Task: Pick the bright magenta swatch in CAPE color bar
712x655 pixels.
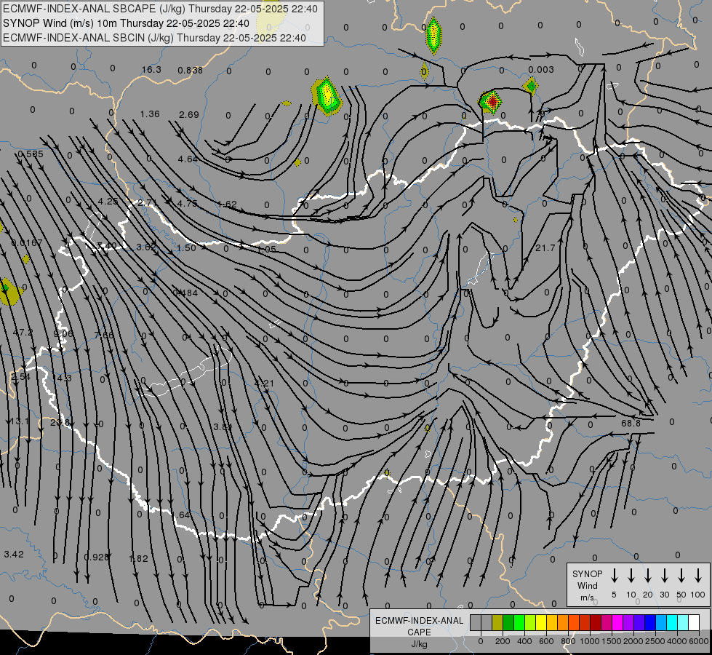Action: [x=617, y=622]
